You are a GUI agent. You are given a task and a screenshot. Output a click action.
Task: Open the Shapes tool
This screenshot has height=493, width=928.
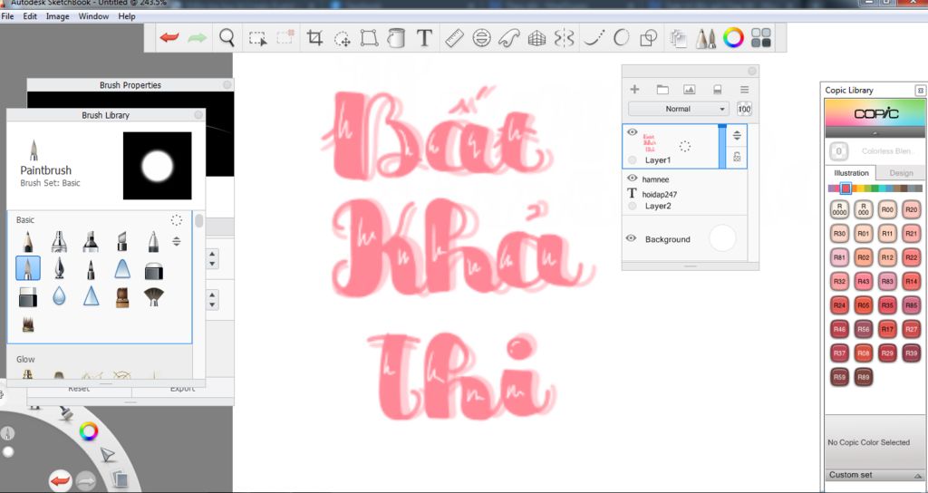[x=649, y=38]
